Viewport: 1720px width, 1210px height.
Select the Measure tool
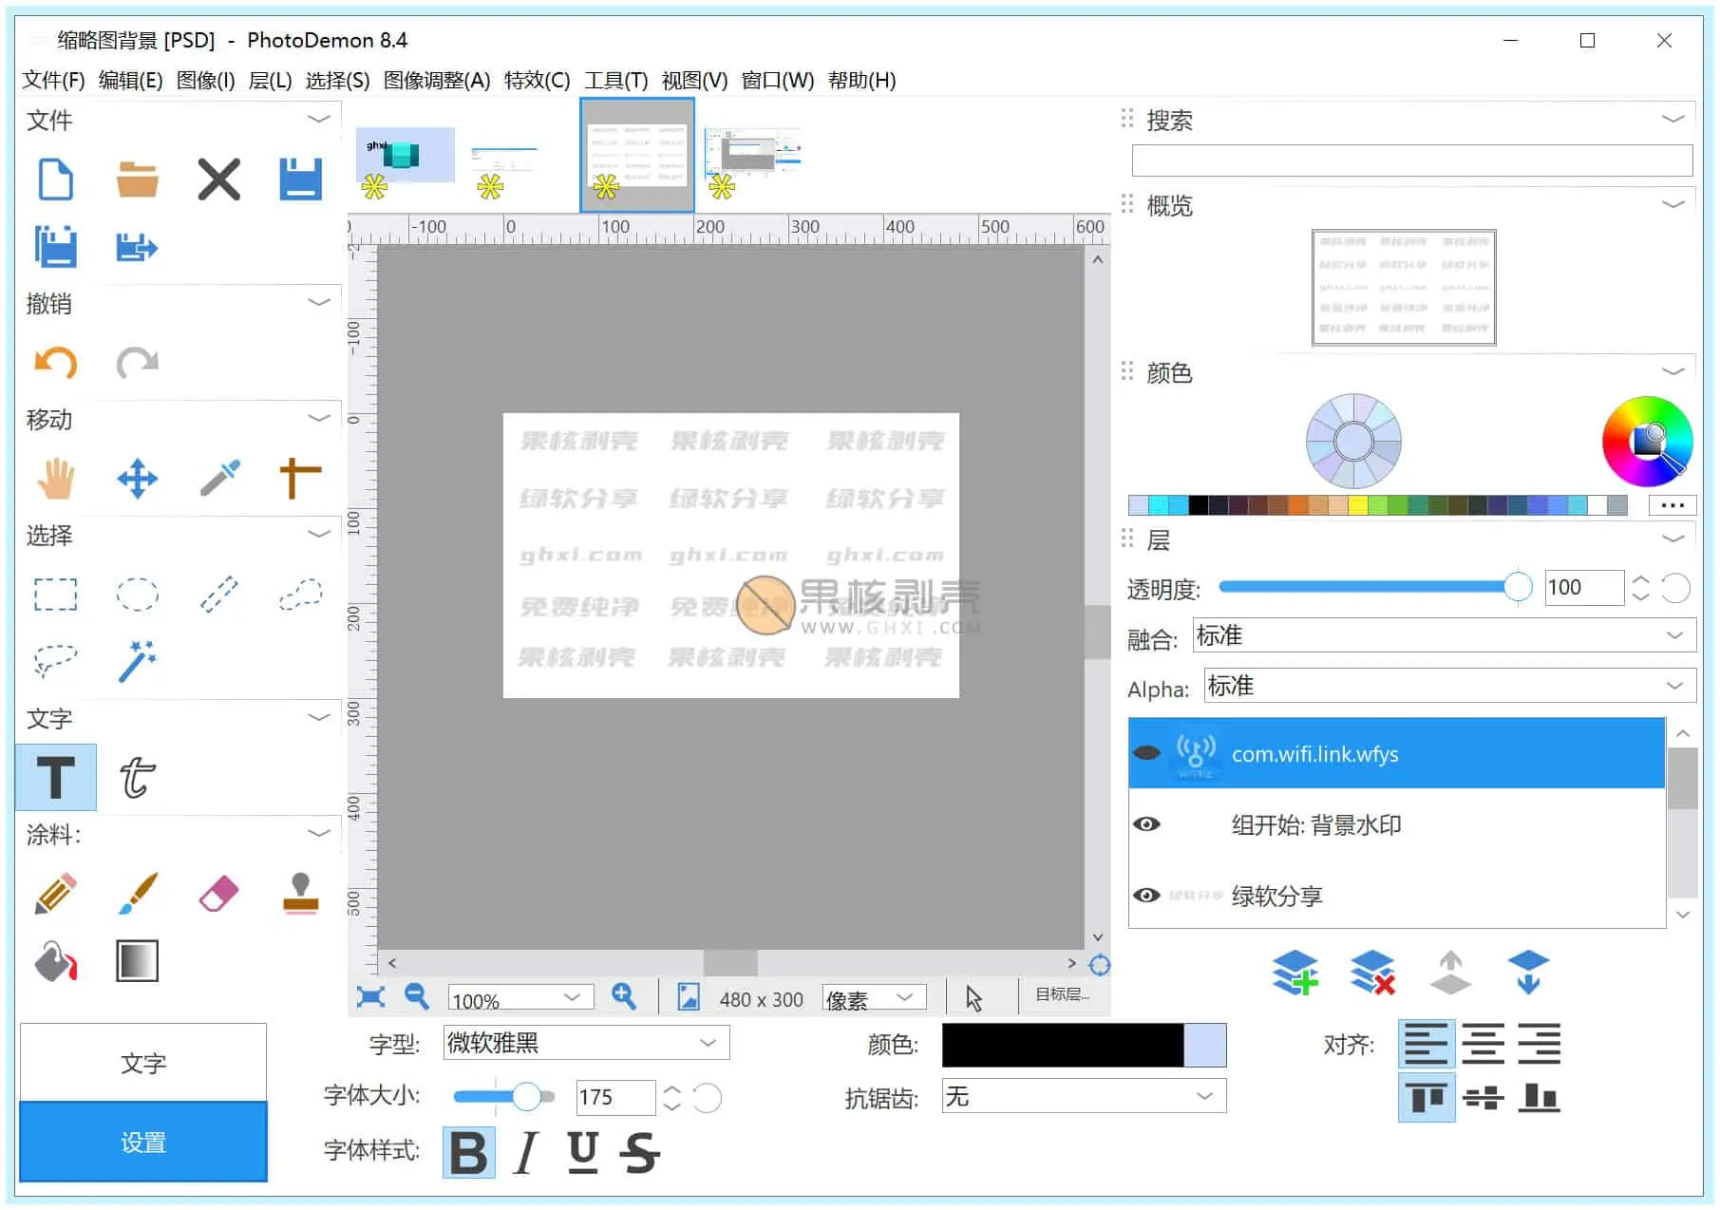tap(300, 479)
